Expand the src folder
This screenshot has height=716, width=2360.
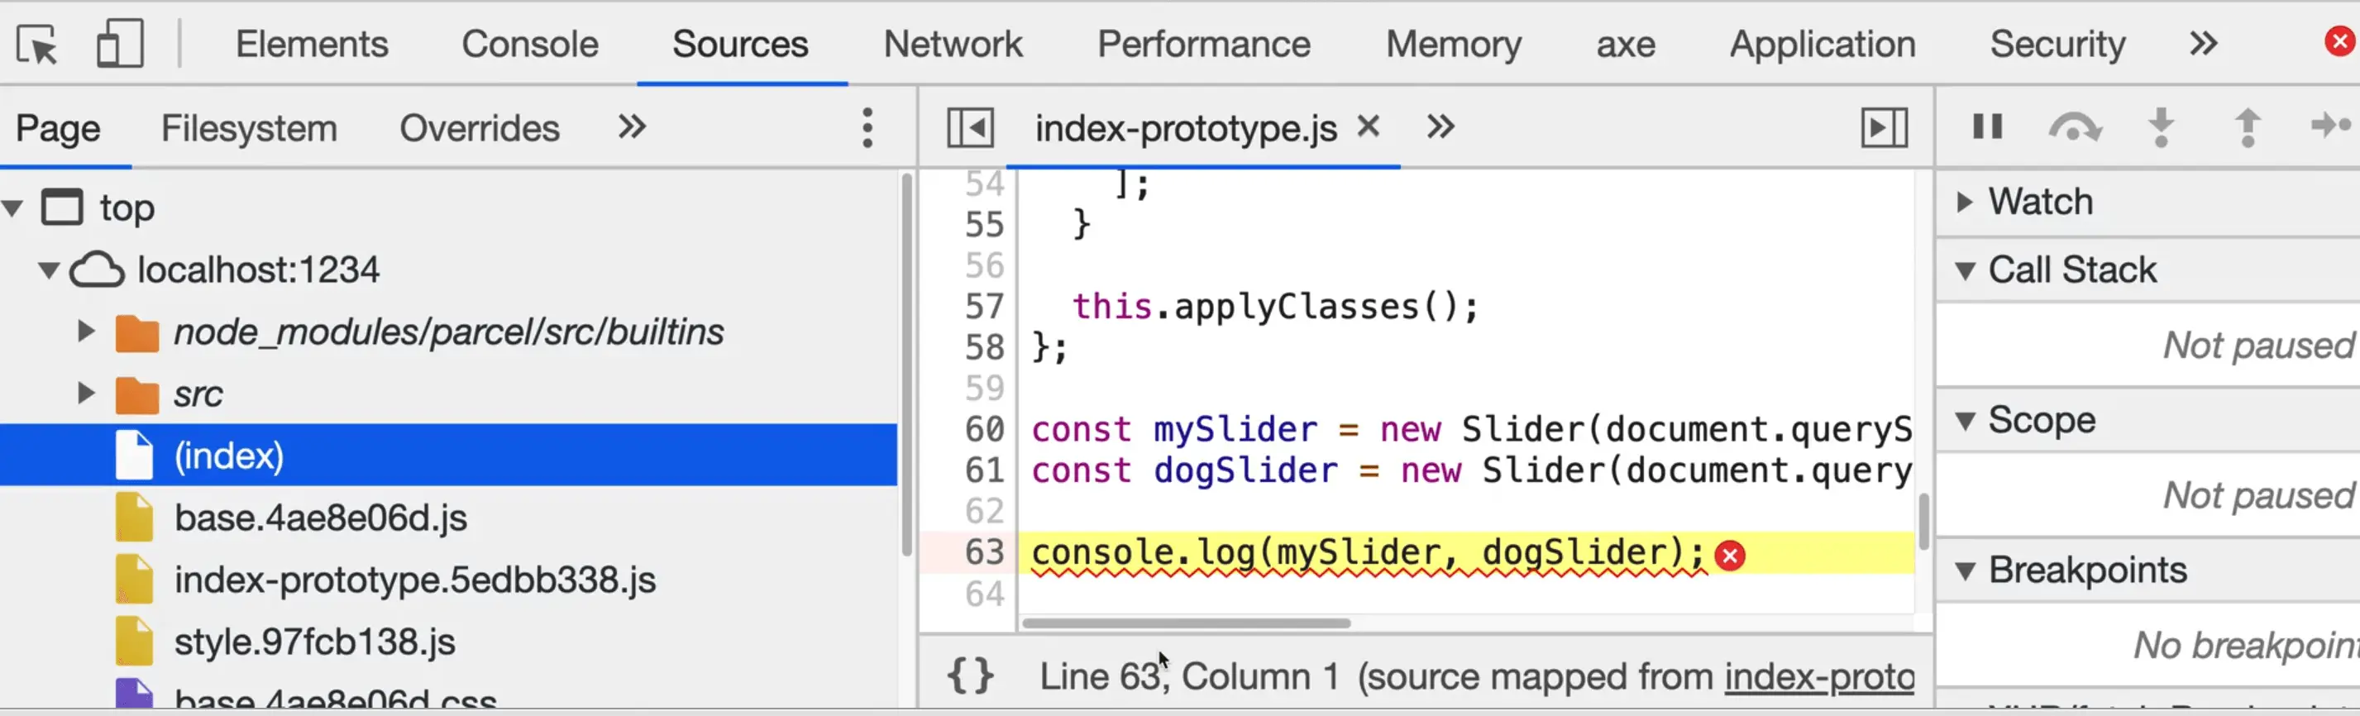(x=86, y=394)
